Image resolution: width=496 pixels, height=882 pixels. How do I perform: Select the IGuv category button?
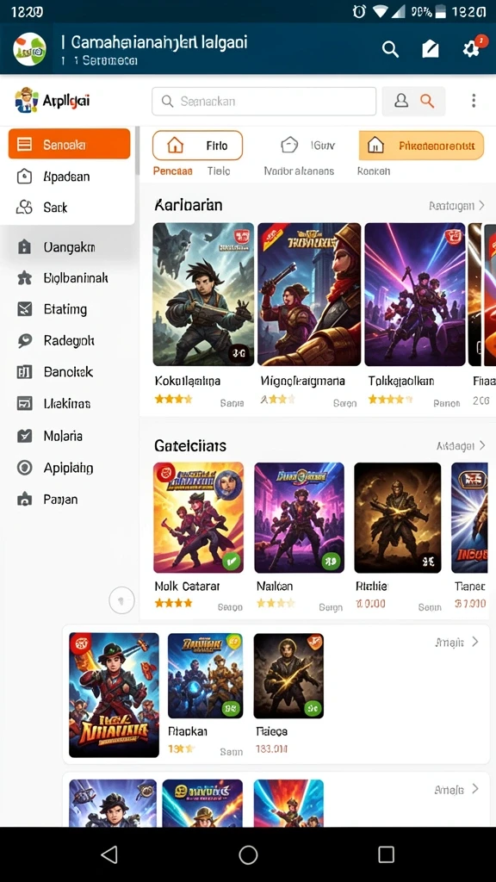tap(307, 146)
